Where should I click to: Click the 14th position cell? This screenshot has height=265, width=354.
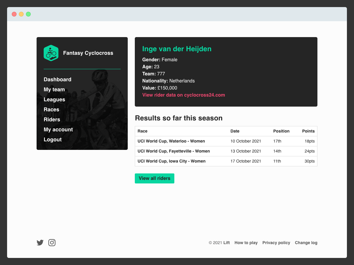277,151
